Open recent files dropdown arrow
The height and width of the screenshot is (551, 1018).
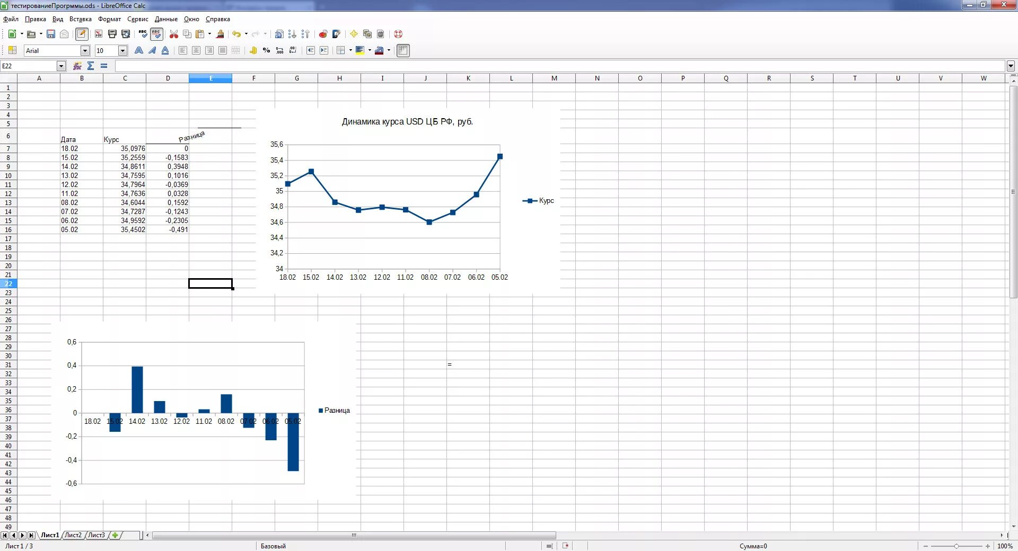[41, 34]
